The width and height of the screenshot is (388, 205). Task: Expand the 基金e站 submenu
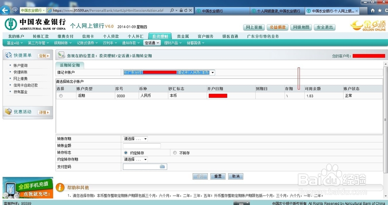click(x=15, y=43)
